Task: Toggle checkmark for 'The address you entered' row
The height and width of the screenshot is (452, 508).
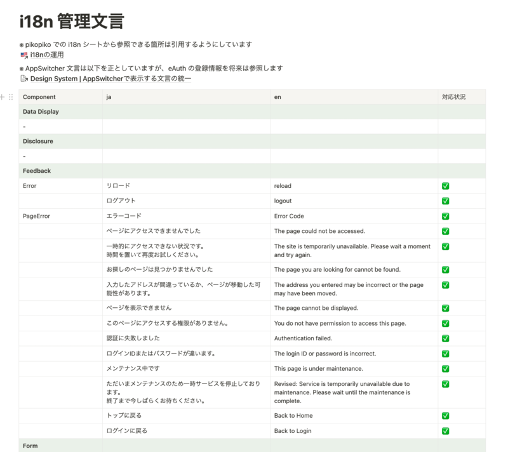Action: click(x=446, y=285)
